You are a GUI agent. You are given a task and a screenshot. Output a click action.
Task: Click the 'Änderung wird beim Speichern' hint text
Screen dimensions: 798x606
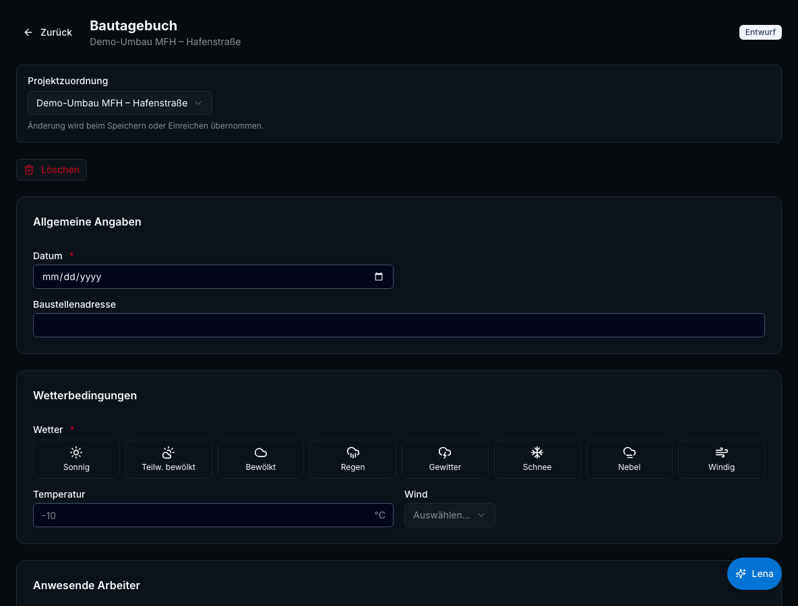(146, 125)
